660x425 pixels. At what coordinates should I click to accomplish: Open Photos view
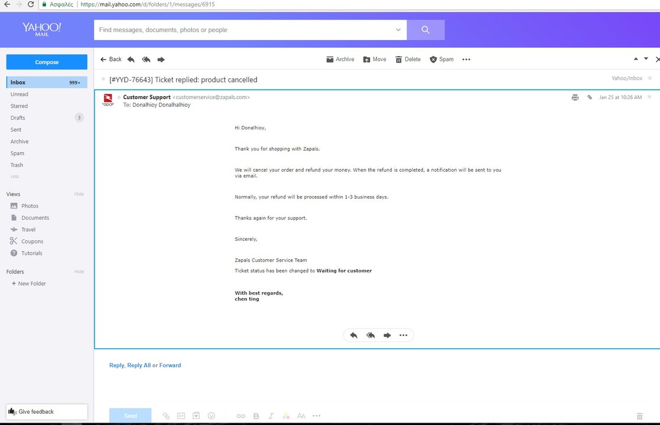pos(24,206)
